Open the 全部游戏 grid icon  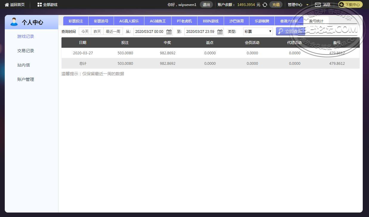click(39, 4)
